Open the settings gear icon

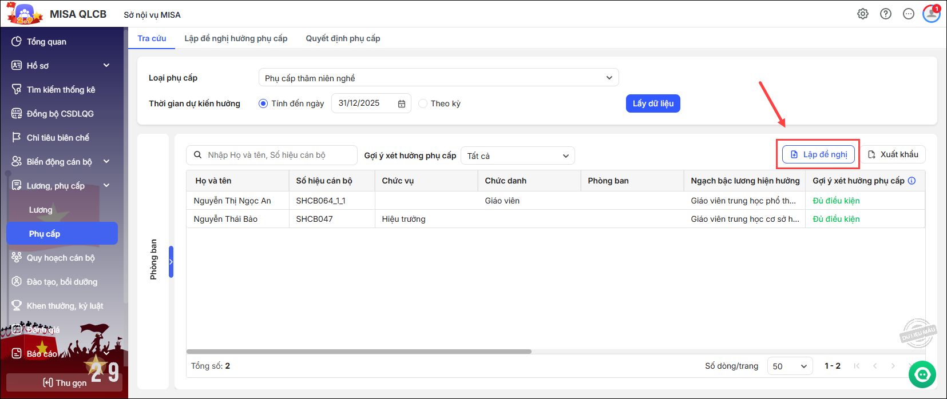862,14
